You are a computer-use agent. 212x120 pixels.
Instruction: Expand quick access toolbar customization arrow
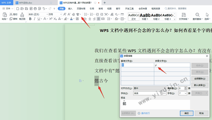point(54,8)
